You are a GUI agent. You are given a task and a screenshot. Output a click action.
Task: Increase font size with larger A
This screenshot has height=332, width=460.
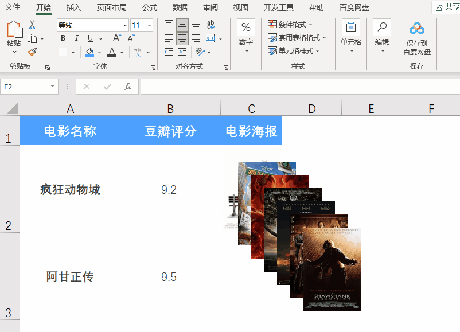pos(117,38)
